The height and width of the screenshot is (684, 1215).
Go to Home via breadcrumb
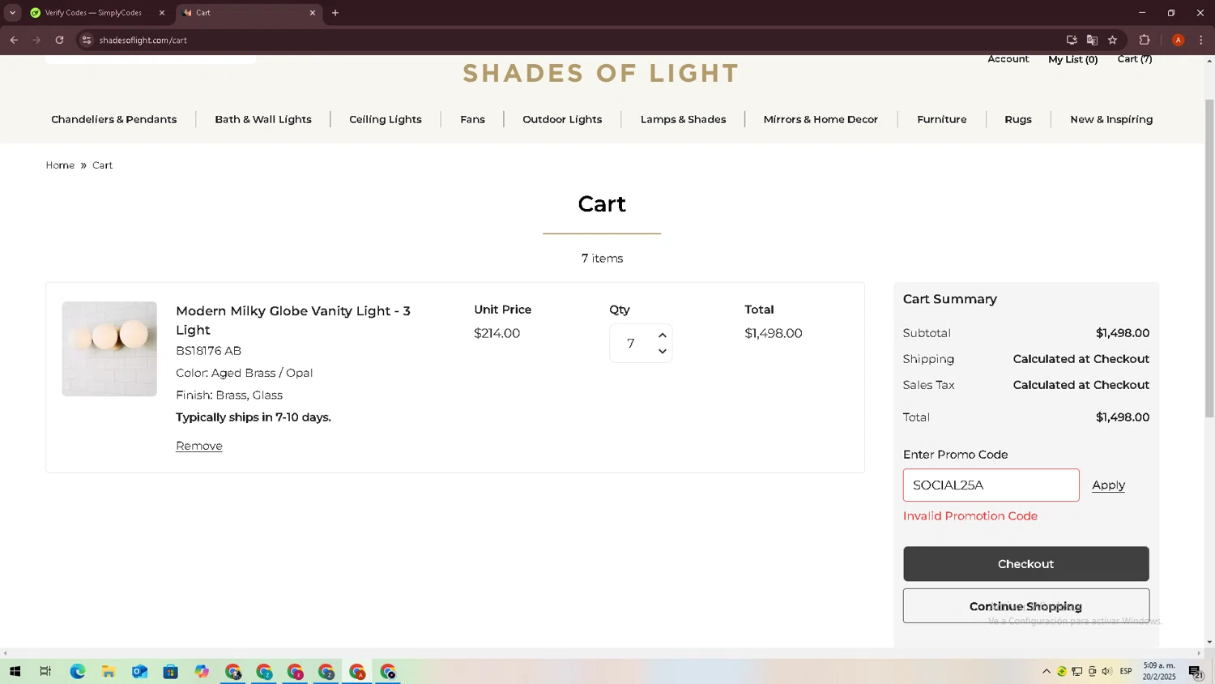tap(60, 165)
